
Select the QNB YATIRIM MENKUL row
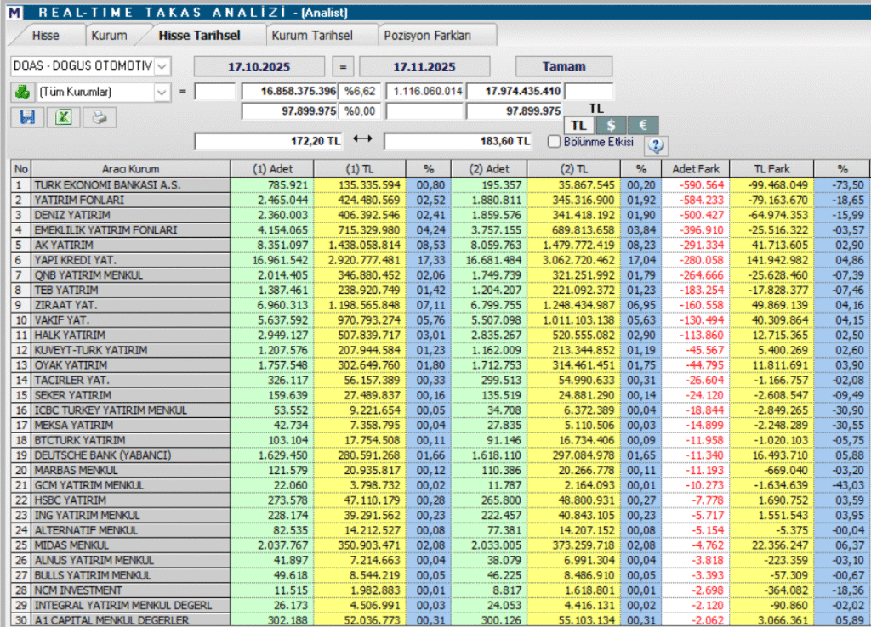(x=440, y=274)
